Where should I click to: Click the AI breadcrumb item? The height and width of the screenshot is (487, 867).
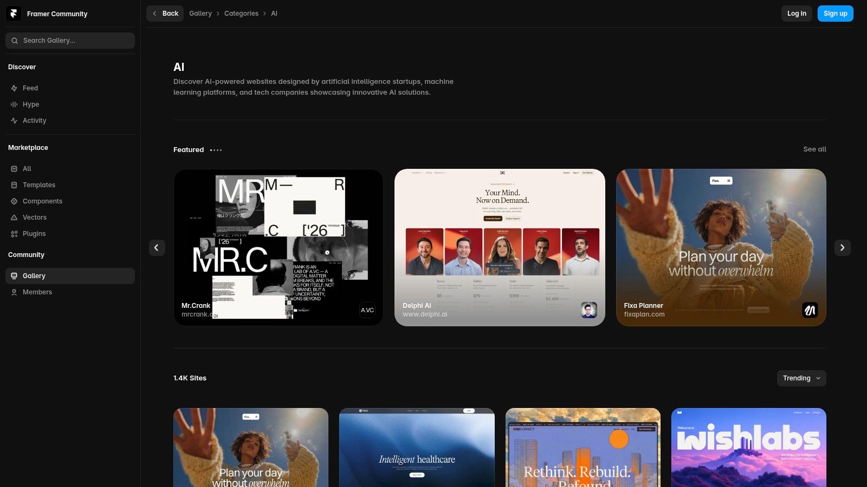274,14
